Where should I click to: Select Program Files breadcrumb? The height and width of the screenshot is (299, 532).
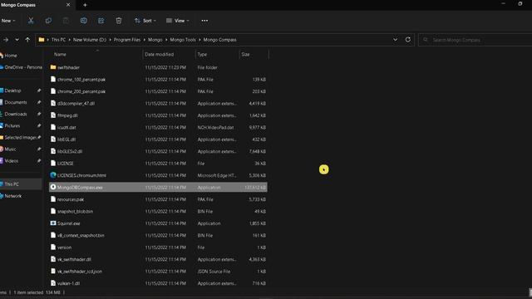coord(127,40)
